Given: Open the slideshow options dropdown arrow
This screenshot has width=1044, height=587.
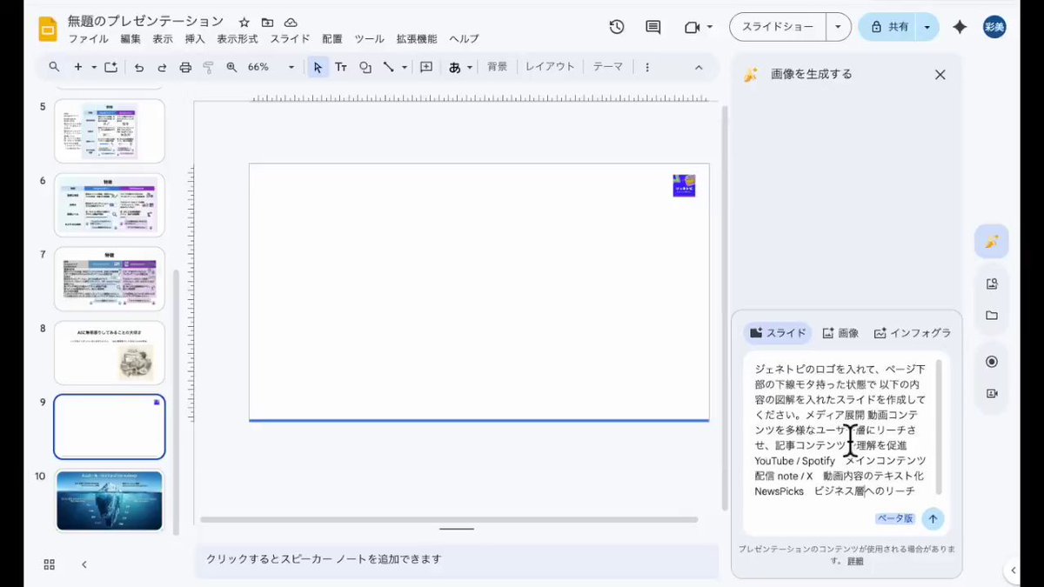Looking at the screenshot, I should pos(838,27).
